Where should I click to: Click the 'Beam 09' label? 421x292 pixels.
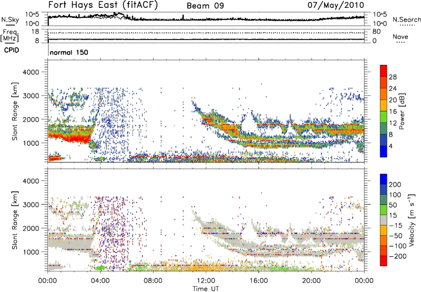tap(205, 6)
